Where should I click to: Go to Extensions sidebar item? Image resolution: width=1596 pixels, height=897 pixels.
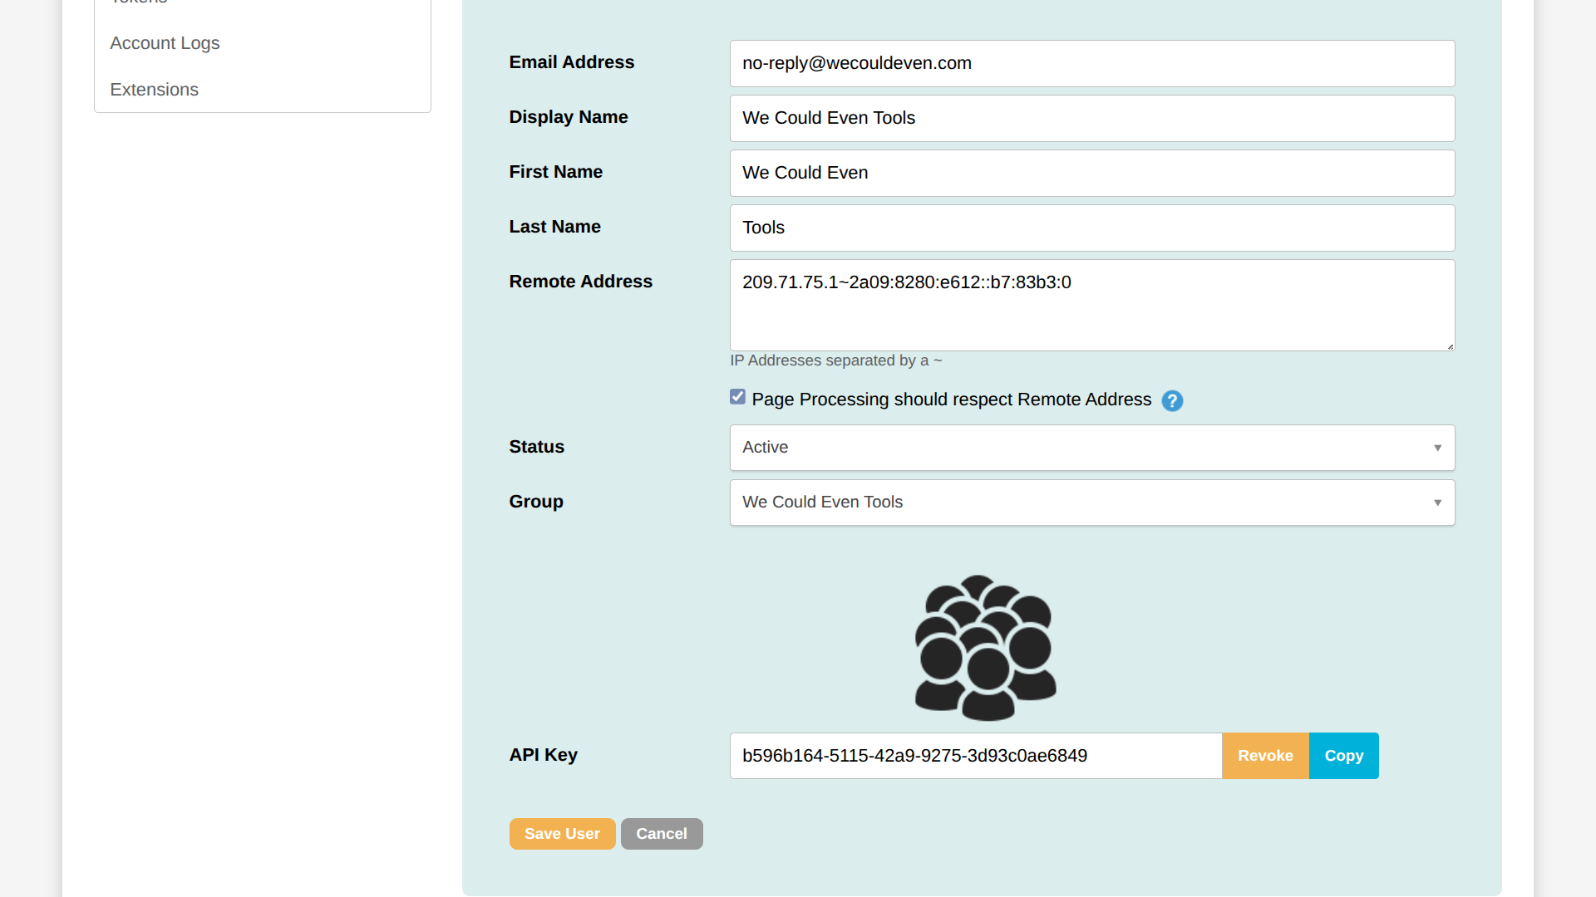pyautogui.click(x=154, y=90)
